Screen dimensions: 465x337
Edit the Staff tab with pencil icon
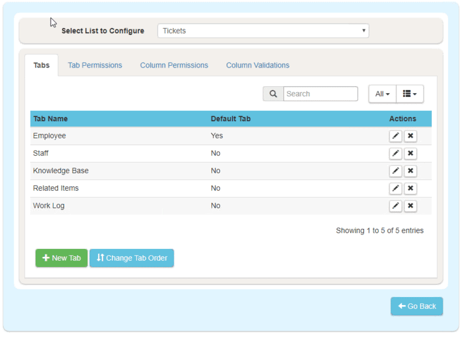point(395,153)
